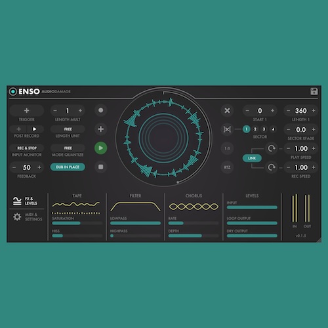Open Length Unit Free selector
328x328 pixels.
coord(68,129)
